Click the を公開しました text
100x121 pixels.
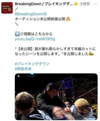[76, 54]
